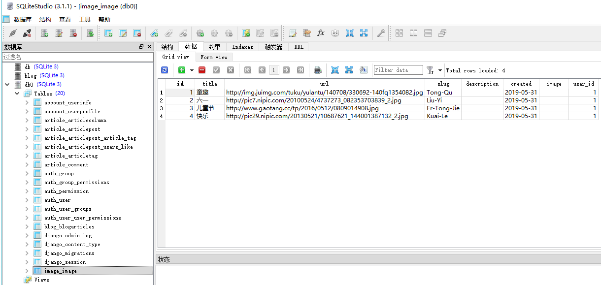Viewport: 601px width, 285px height.
Task: Click the Remove database icon
Action: [73, 33]
